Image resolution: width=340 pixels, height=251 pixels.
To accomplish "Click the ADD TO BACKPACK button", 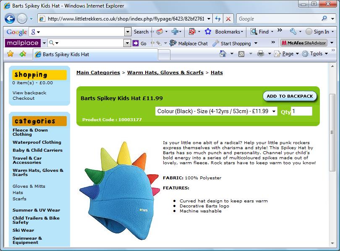I will [290, 96].
